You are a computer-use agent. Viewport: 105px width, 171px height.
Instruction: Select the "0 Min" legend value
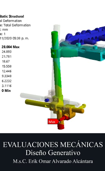coord(6,91)
